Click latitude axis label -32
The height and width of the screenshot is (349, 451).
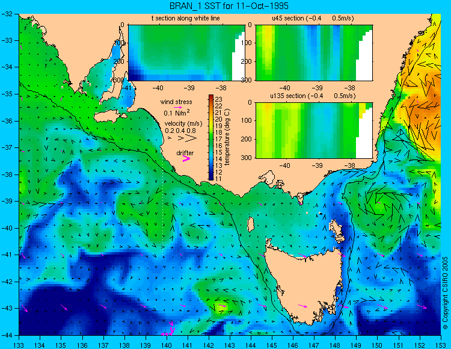[x=7, y=13]
